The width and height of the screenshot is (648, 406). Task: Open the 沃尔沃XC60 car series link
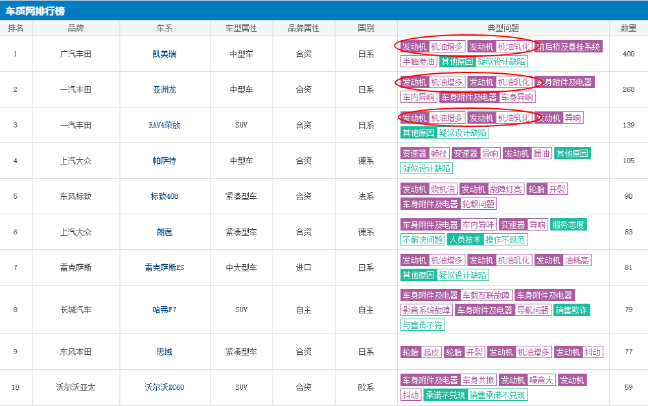[x=164, y=387]
